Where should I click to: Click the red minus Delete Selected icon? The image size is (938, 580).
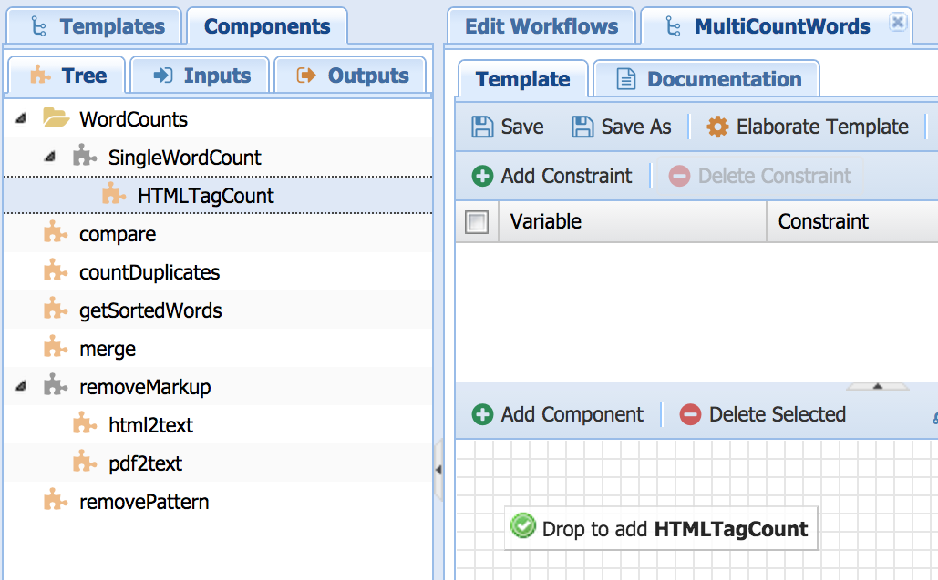(x=690, y=414)
